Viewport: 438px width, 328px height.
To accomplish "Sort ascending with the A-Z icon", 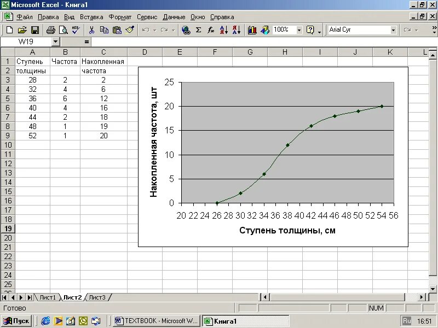I will tap(224, 30).
